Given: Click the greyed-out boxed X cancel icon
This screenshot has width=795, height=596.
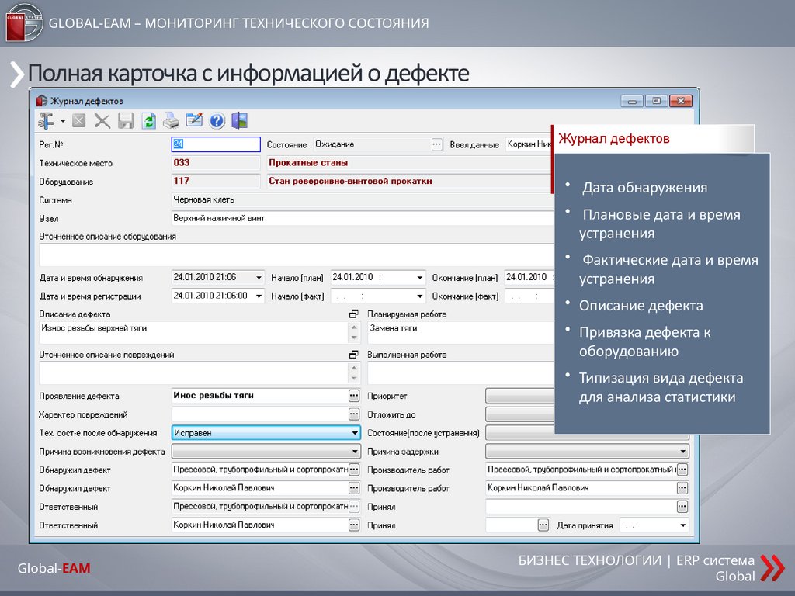Looking at the screenshot, I should [x=78, y=120].
